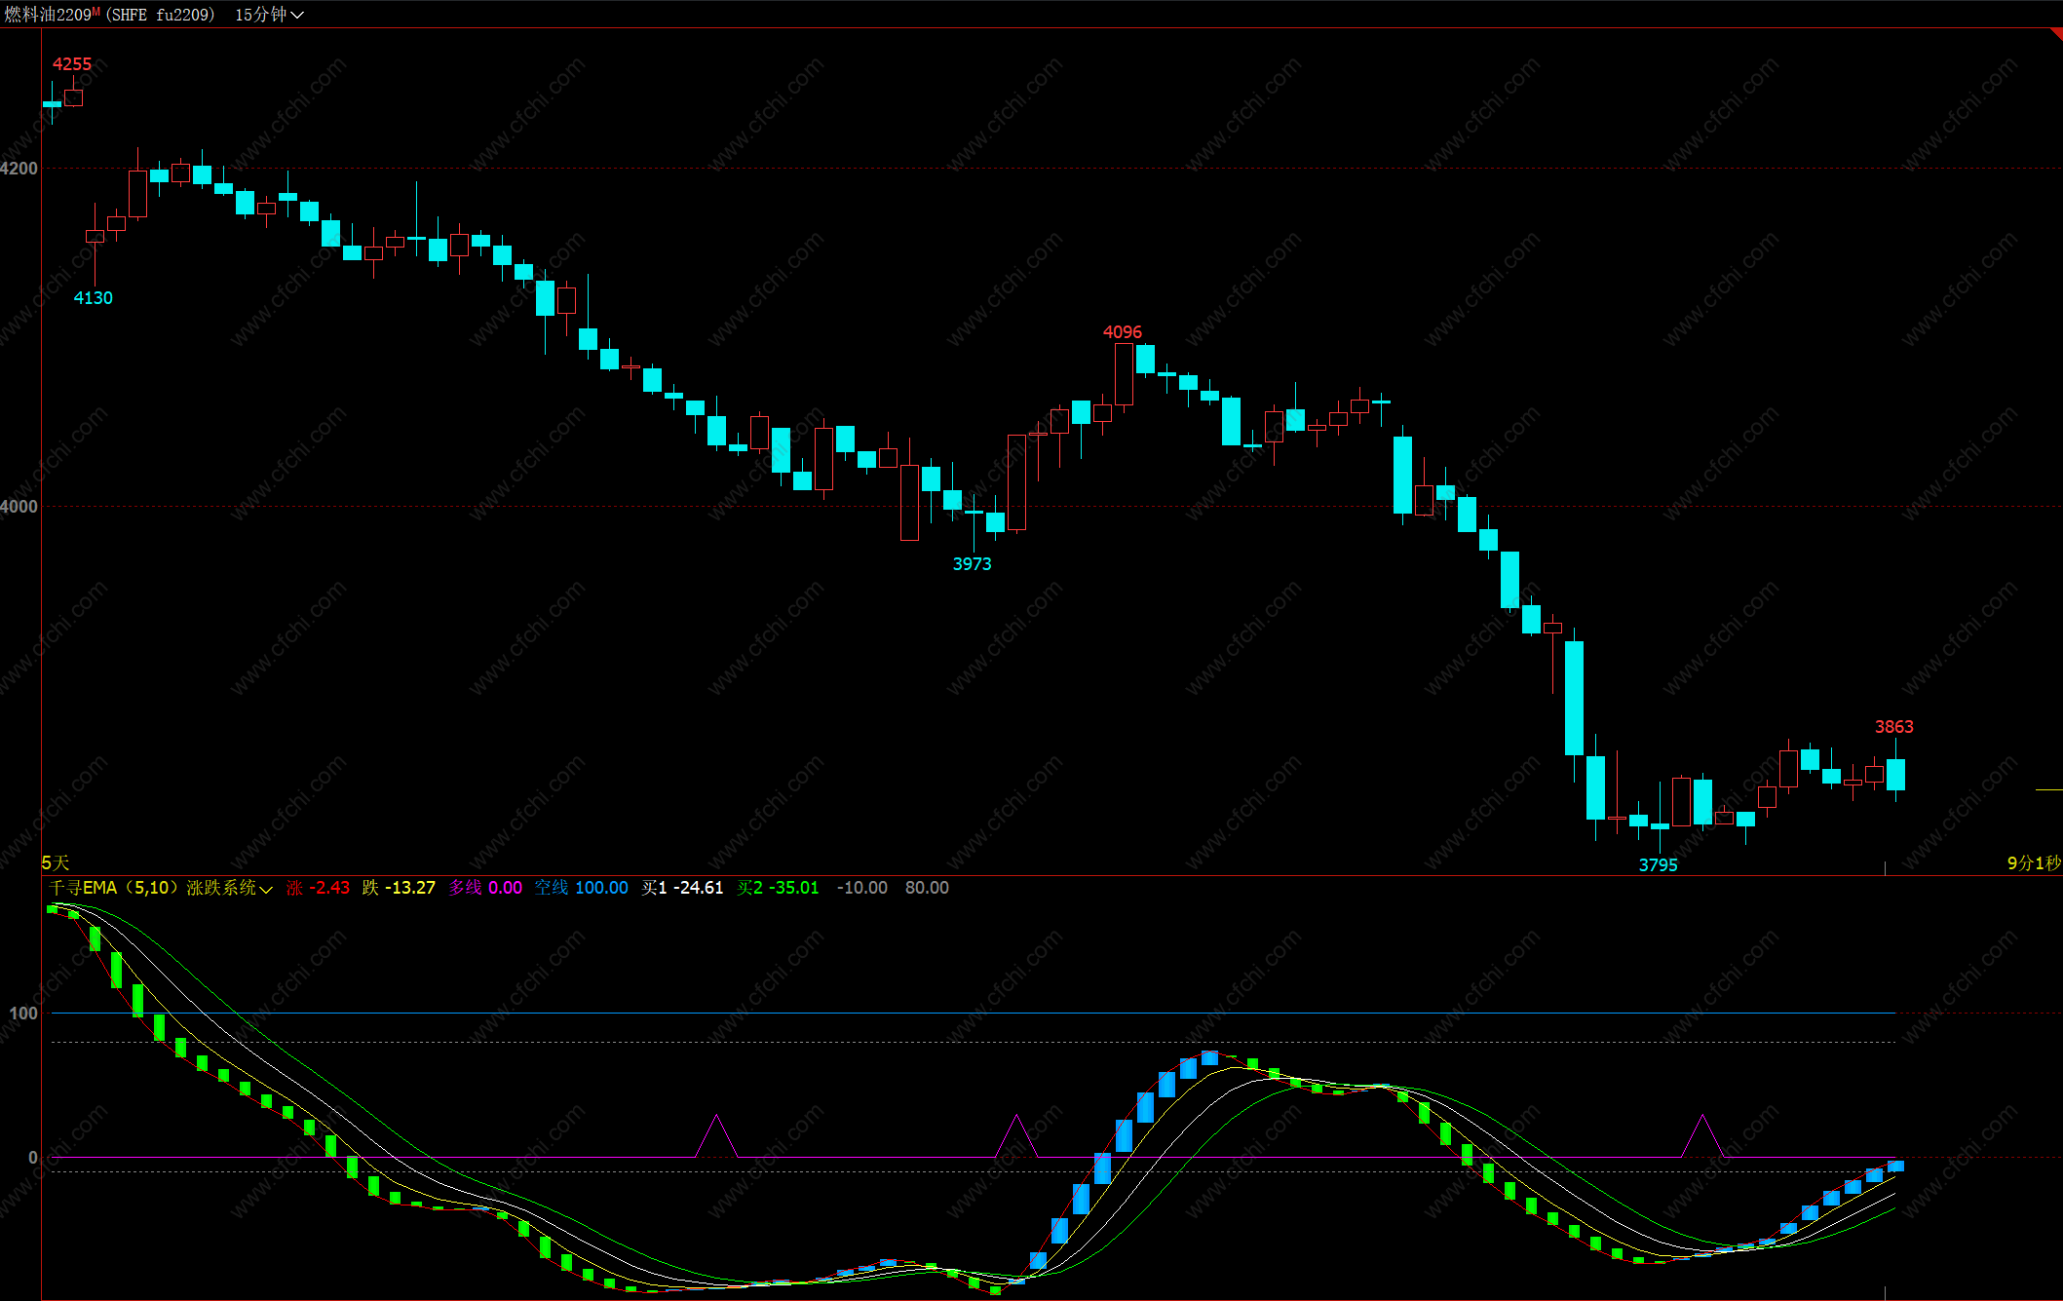Click the 9分1秒 countdown timer
The image size is (2063, 1301).
pyautogui.click(x=2034, y=862)
